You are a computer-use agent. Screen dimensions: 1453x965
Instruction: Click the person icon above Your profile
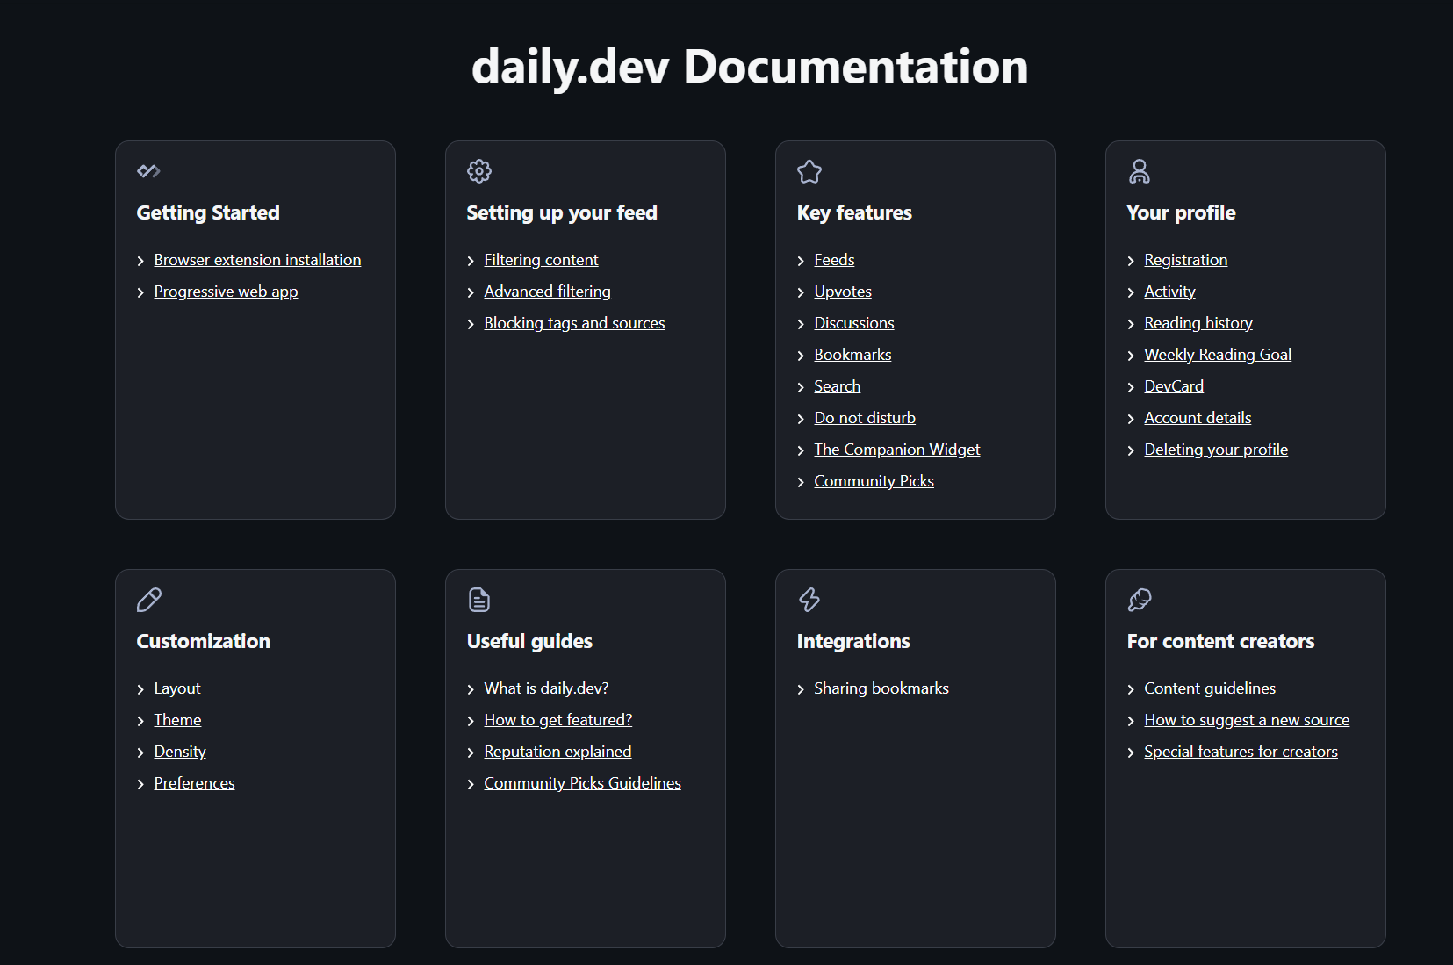pos(1140,171)
